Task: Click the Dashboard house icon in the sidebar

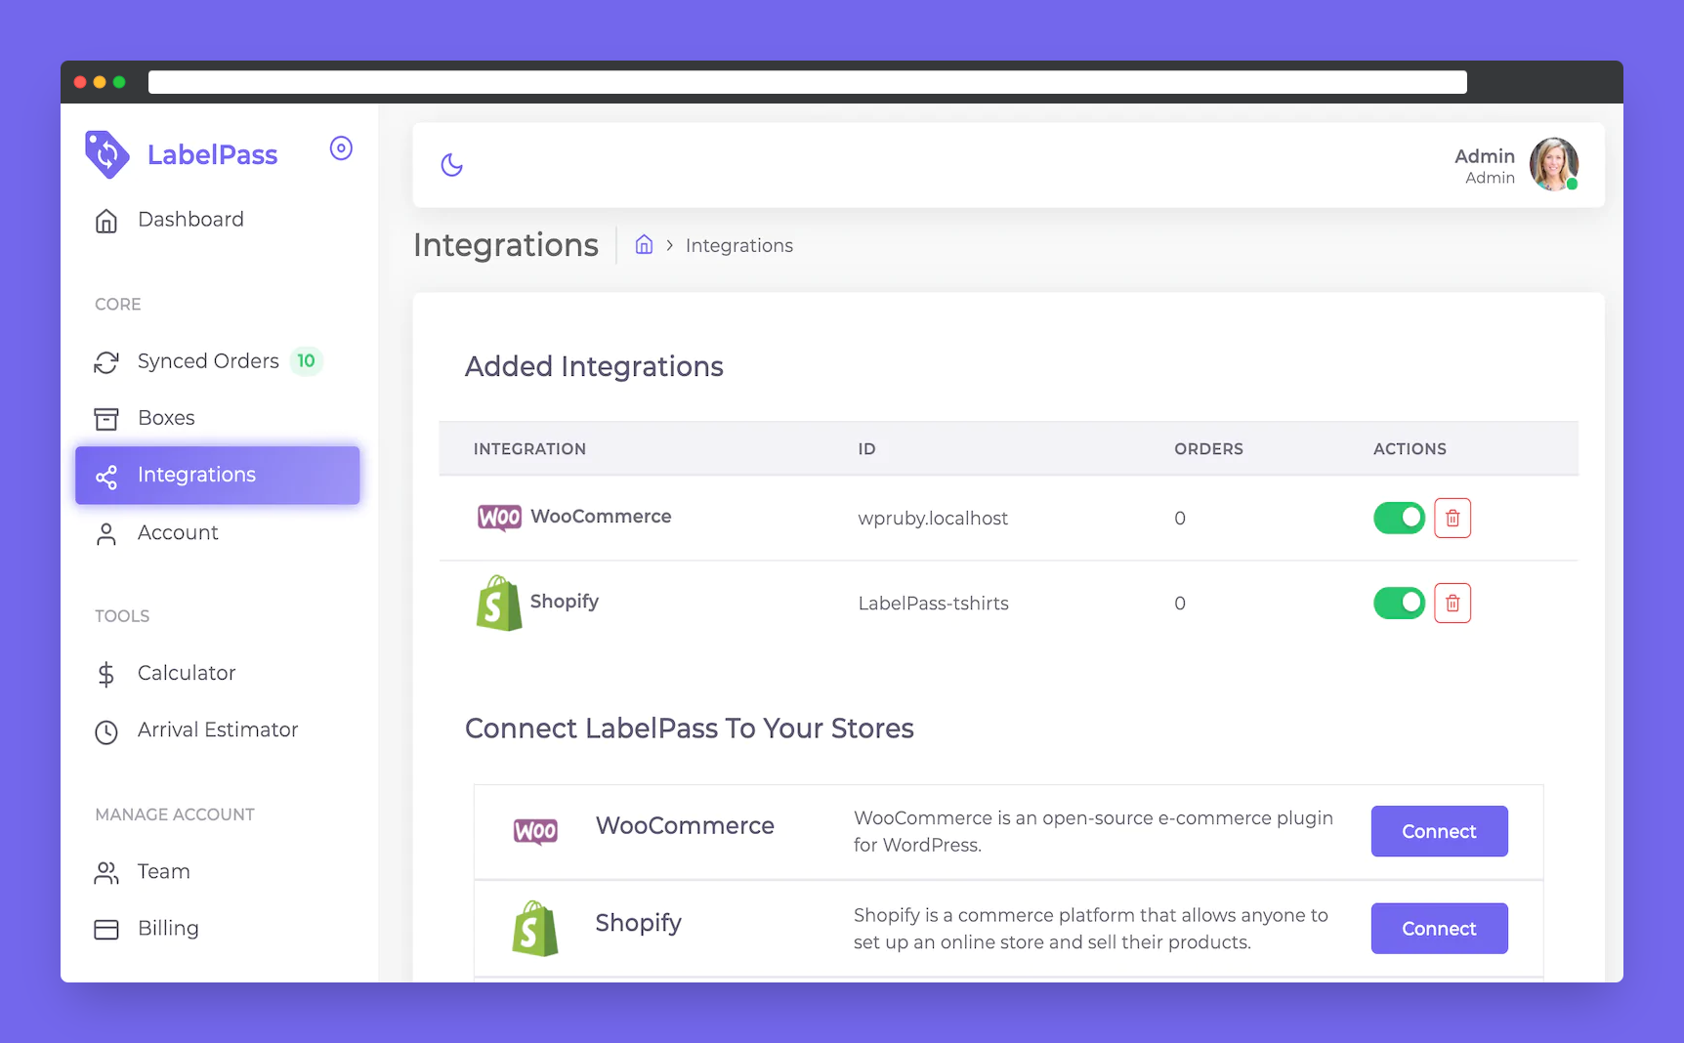Action: point(106,221)
